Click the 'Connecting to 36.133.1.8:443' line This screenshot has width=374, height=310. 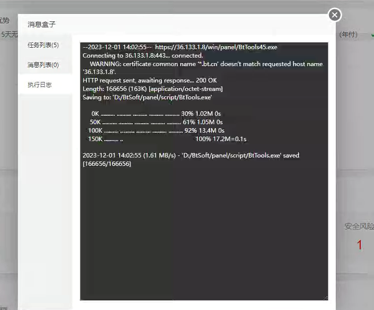[143, 56]
